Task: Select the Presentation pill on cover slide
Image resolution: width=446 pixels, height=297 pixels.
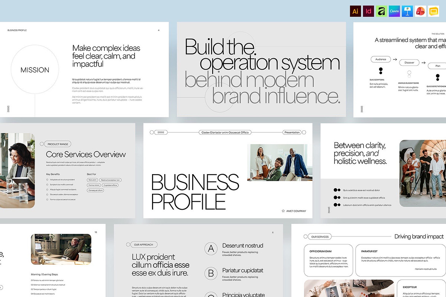Action: (x=292, y=133)
